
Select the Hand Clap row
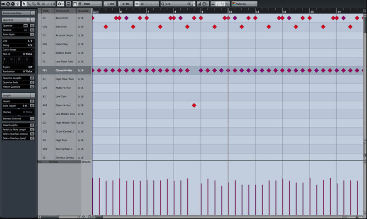[x=64, y=44]
